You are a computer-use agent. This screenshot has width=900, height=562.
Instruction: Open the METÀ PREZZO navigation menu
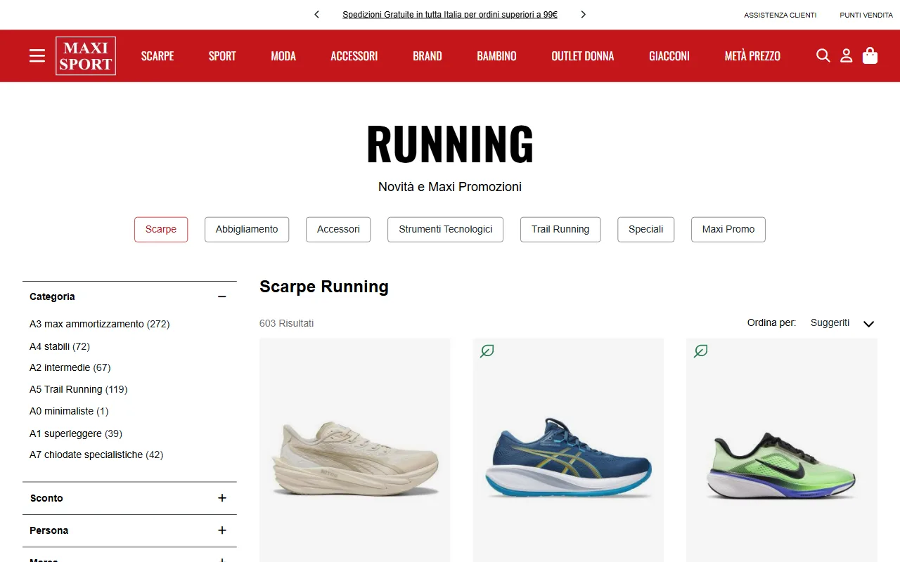[752, 56]
